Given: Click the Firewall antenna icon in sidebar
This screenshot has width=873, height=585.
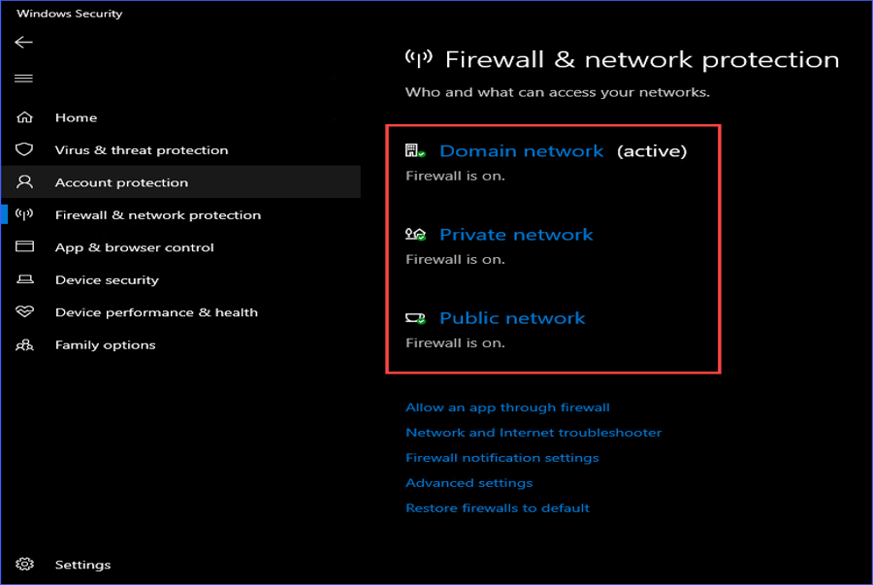Looking at the screenshot, I should point(24,214).
